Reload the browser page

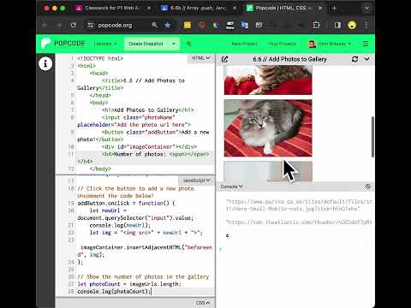(x=74, y=25)
